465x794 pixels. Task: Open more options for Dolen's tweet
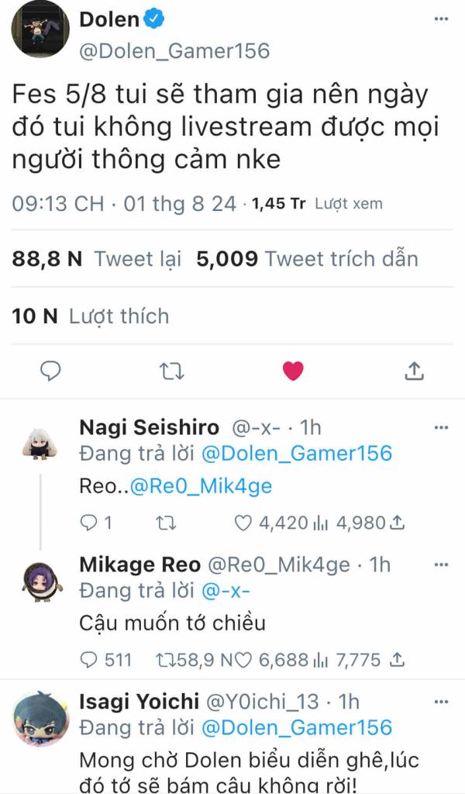[441, 19]
